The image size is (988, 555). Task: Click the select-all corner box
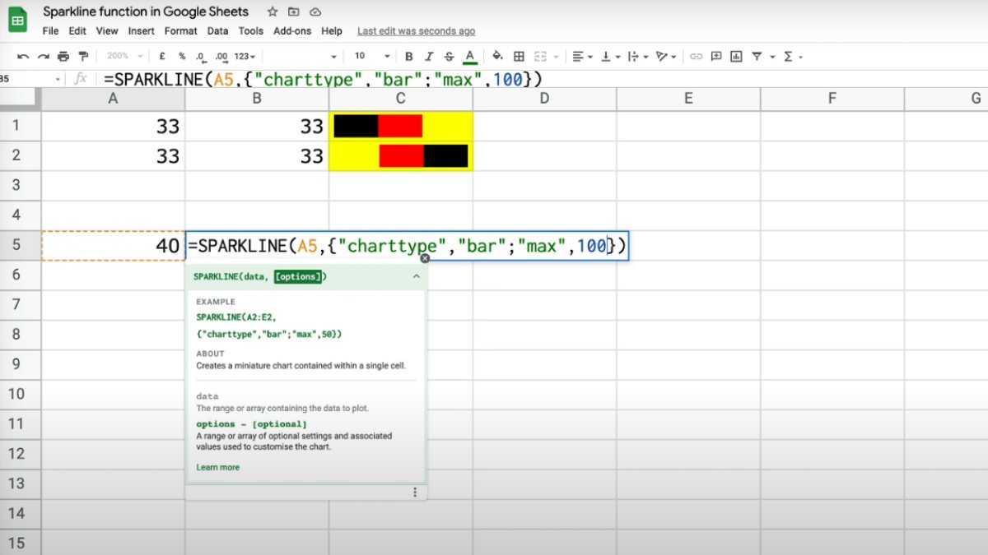20,99
